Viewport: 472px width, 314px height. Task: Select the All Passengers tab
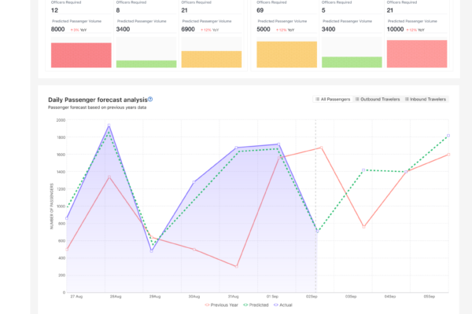point(333,99)
